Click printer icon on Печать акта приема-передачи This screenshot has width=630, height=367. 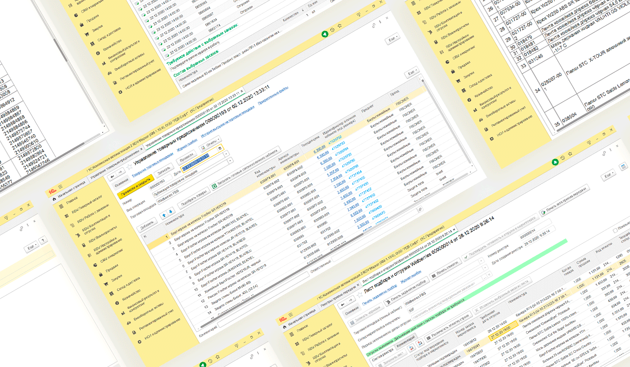click(x=544, y=213)
